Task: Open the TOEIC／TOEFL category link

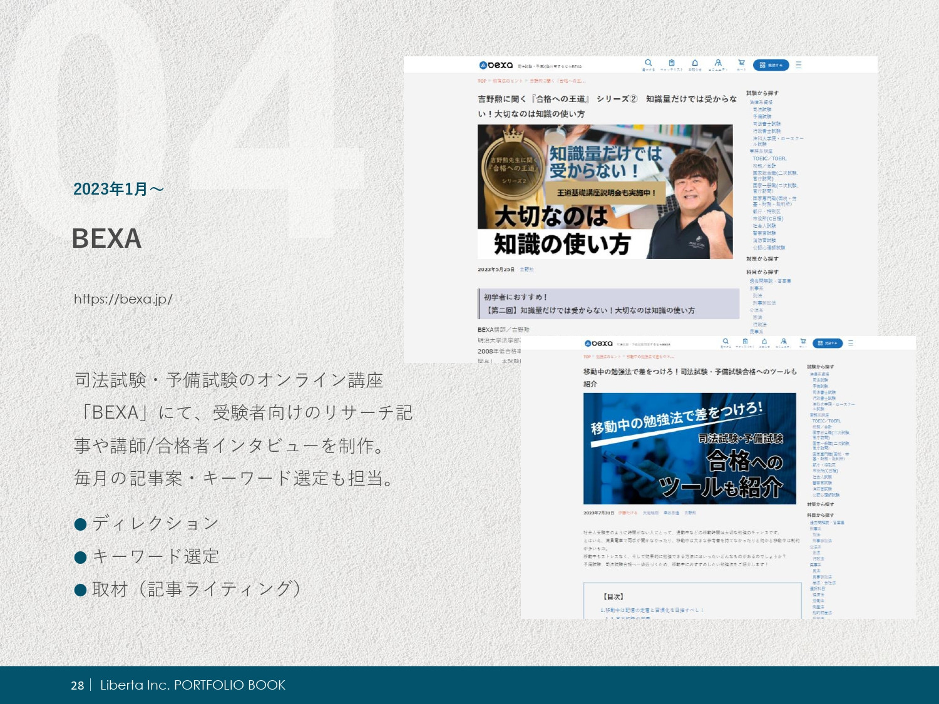Action: click(x=770, y=159)
